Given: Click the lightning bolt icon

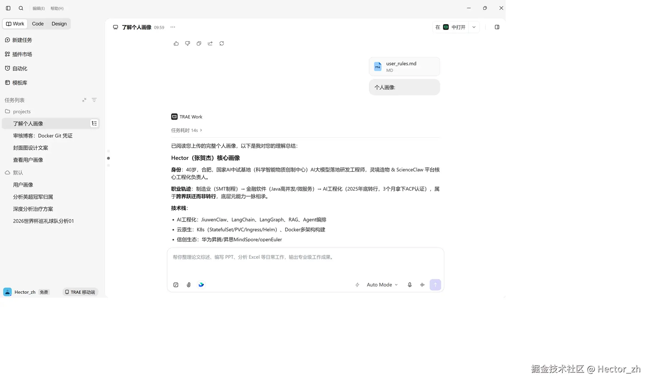Looking at the screenshot, I should coord(357,285).
